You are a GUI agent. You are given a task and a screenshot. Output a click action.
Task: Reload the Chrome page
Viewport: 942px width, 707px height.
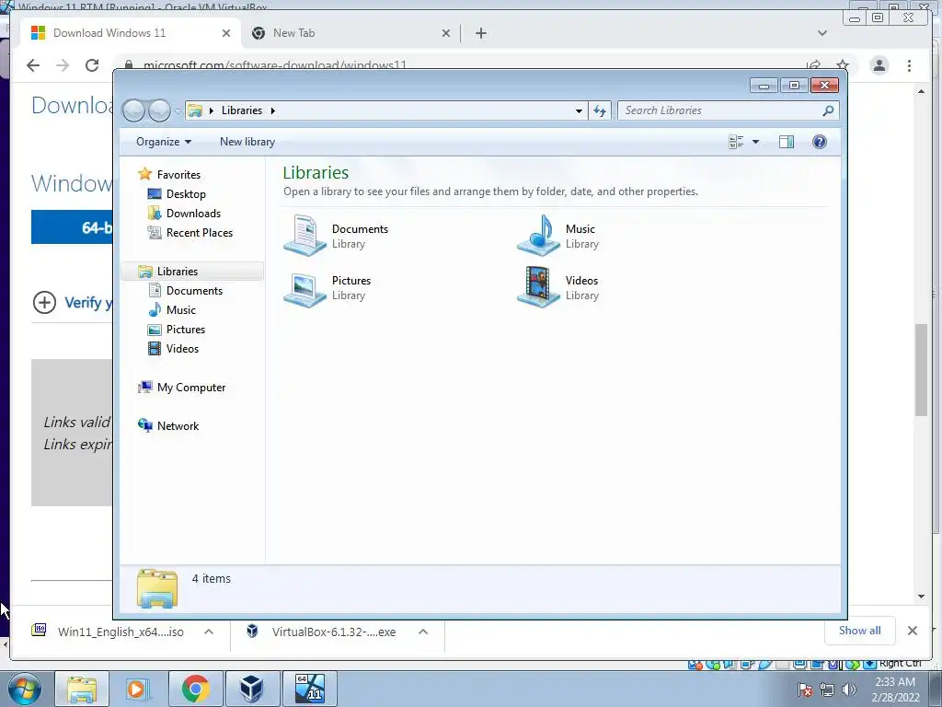pos(92,65)
